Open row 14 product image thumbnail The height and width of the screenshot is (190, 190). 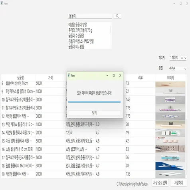170,133
